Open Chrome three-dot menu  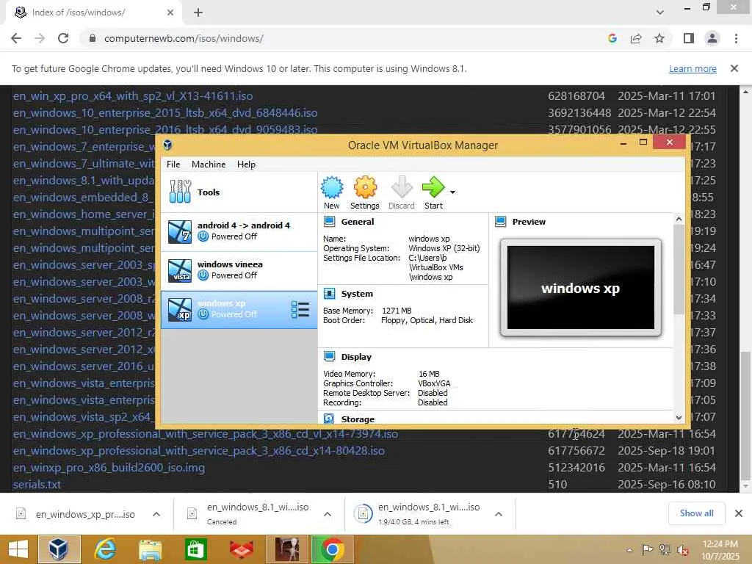[x=736, y=38]
